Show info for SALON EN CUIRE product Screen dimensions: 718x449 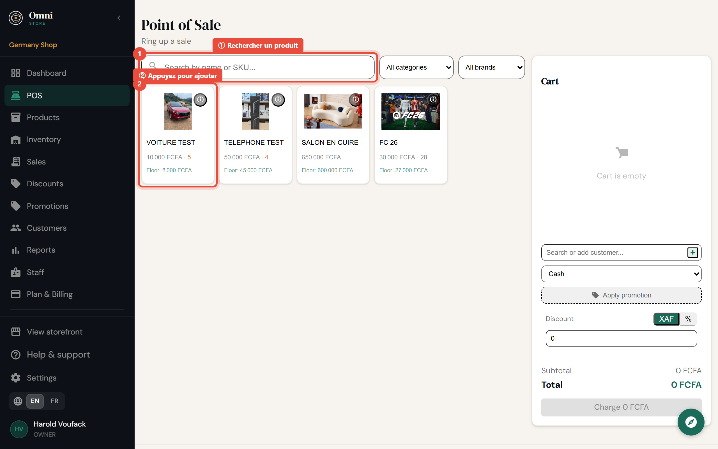355,100
